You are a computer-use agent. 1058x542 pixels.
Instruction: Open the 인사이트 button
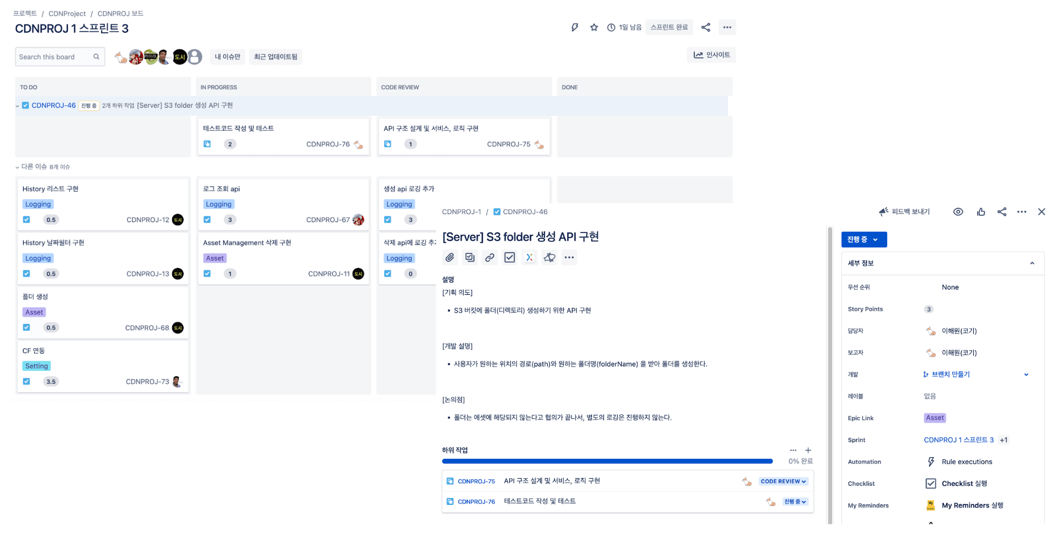tap(711, 55)
